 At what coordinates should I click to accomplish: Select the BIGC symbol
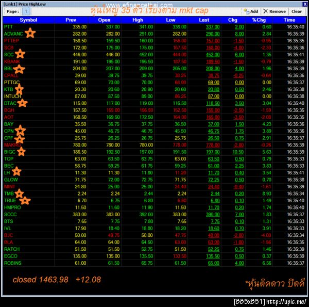coord(10,152)
